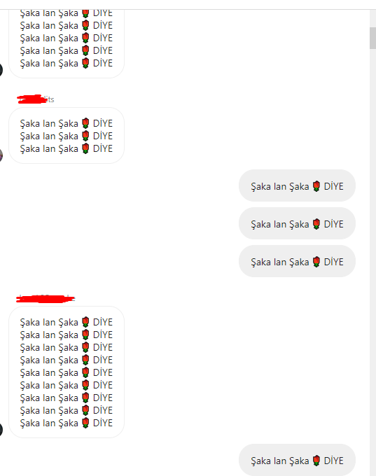
Task: Click the partially visible top incoming message bubble
Action: point(67,43)
